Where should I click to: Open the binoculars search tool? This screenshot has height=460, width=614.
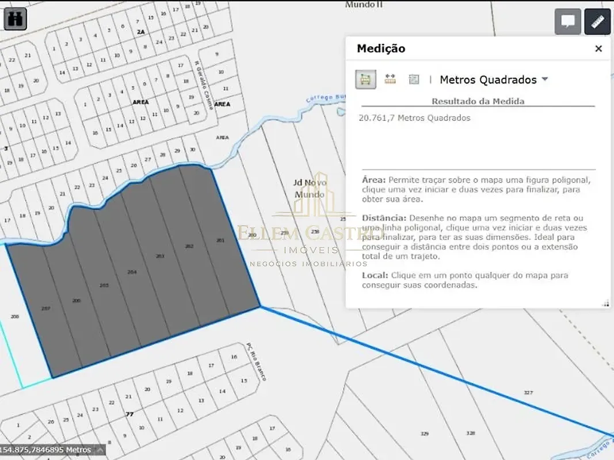[16, 18]
